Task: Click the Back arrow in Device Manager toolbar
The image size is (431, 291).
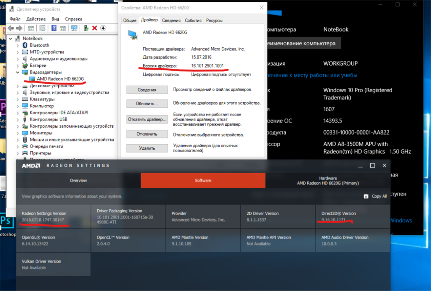Action: point(11,28)
